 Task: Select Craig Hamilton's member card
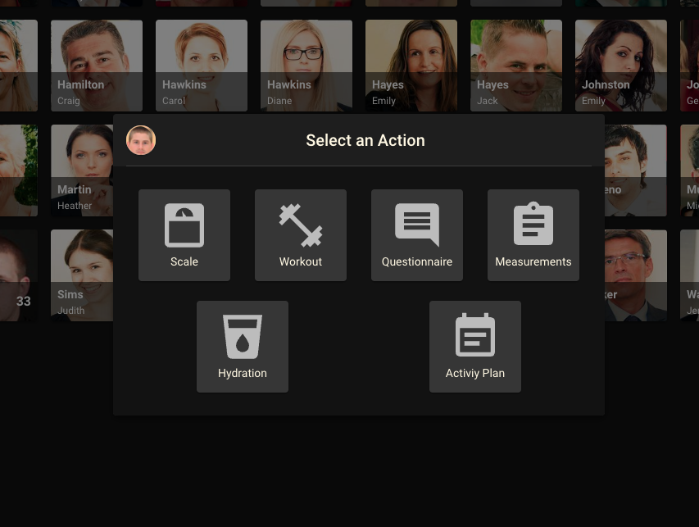pyautogui.click(x=97, y=66)
